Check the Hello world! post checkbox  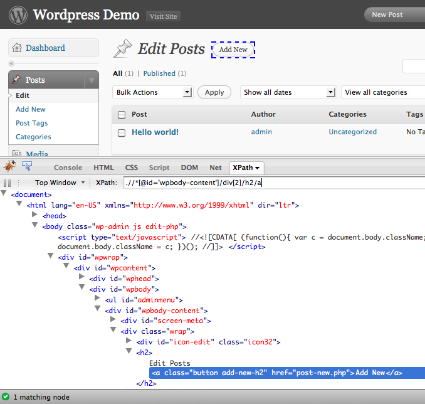tap(122, 133)
